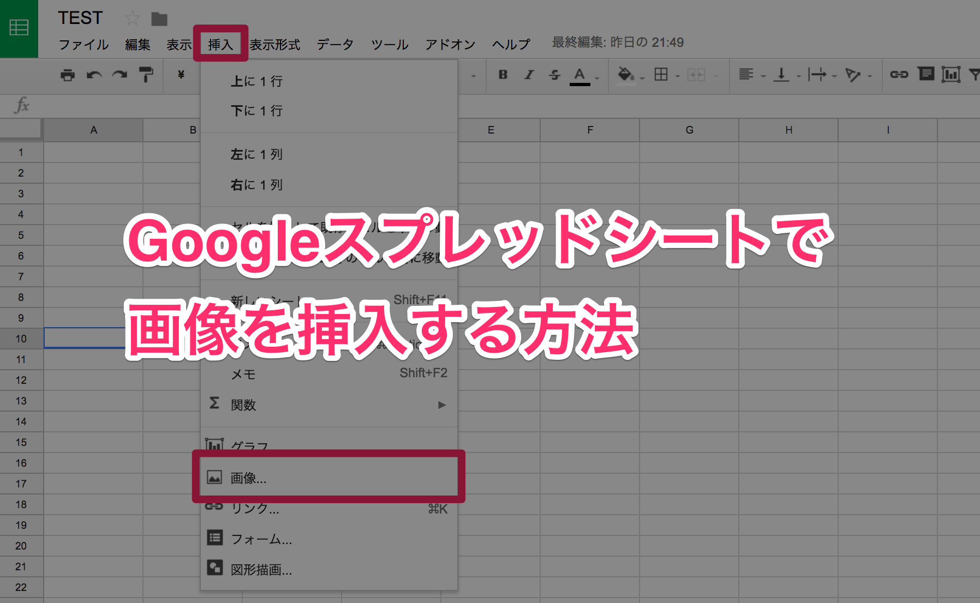Click the insert chart toolbar icon
The width and height of the screenshot is (980, 603).
[x=951, y=74]
